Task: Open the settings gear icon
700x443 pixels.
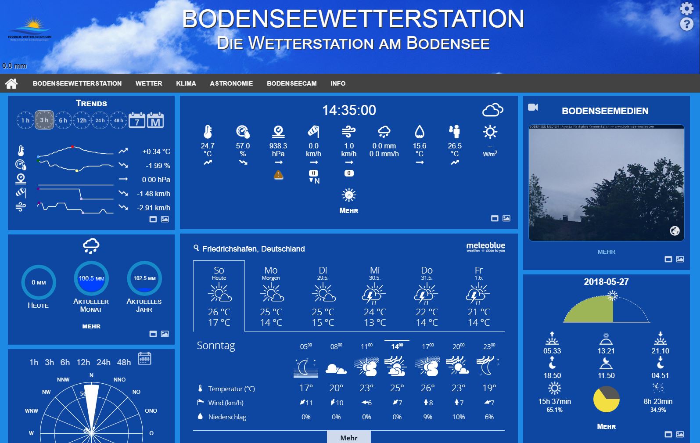Action: point(686,9)
